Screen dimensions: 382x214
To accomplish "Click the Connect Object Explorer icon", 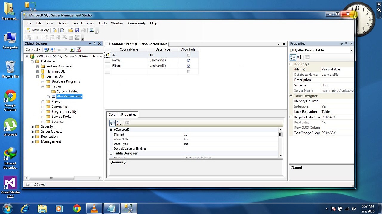I will 47,50.
